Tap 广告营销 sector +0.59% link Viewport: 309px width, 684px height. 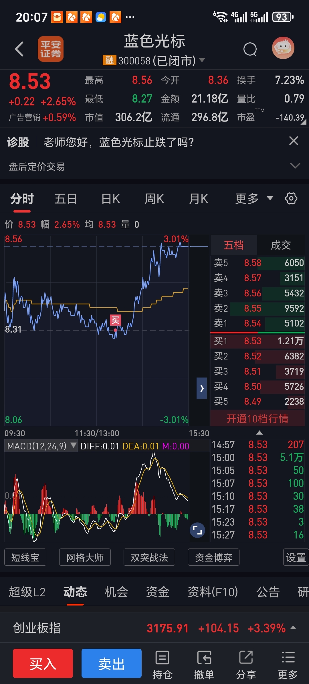coord(42,117)
